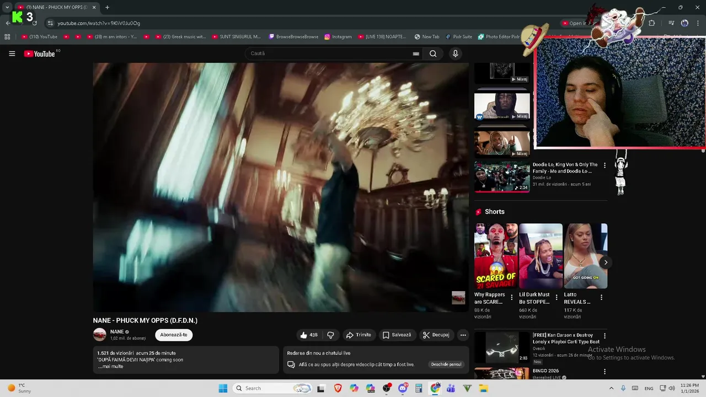The width and height of the screenshot is (706, 397).
Task: Switch input language via ENG indicator
Action: tap(649, 388)
